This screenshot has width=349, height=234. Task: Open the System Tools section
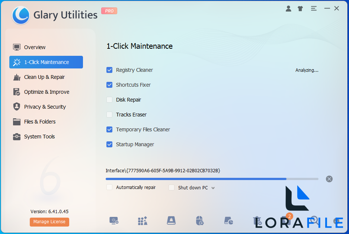click(x=39, y=137)
